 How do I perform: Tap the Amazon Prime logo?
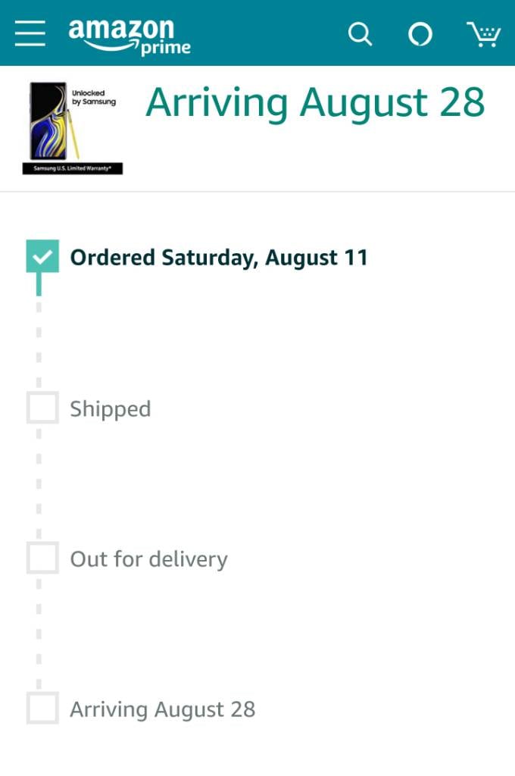click(x=130, y=36)
